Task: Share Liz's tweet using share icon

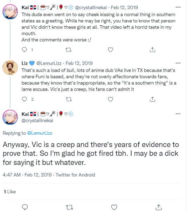Action: pos(152,99)
